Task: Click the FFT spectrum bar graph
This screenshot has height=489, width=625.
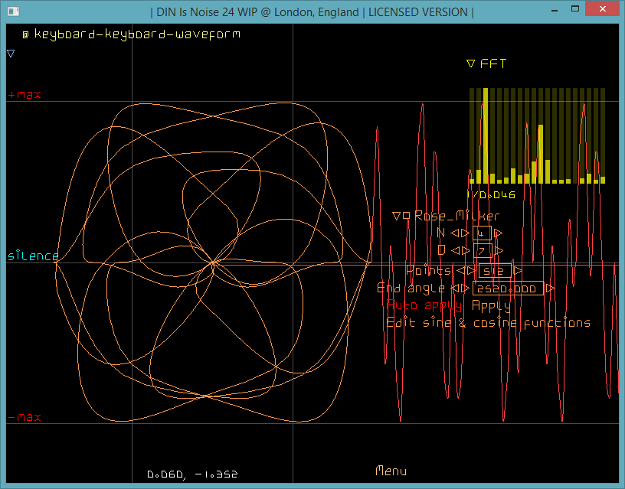Action: point(537,136)
